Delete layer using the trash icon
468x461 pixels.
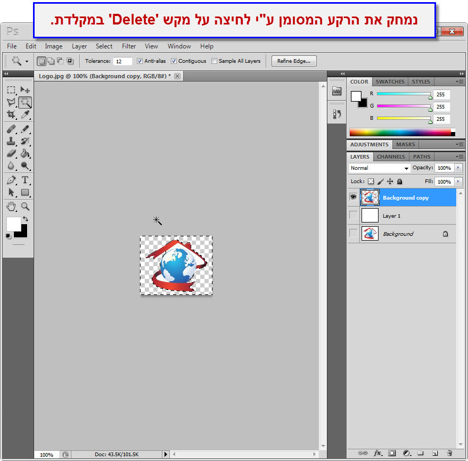[449, 453]
